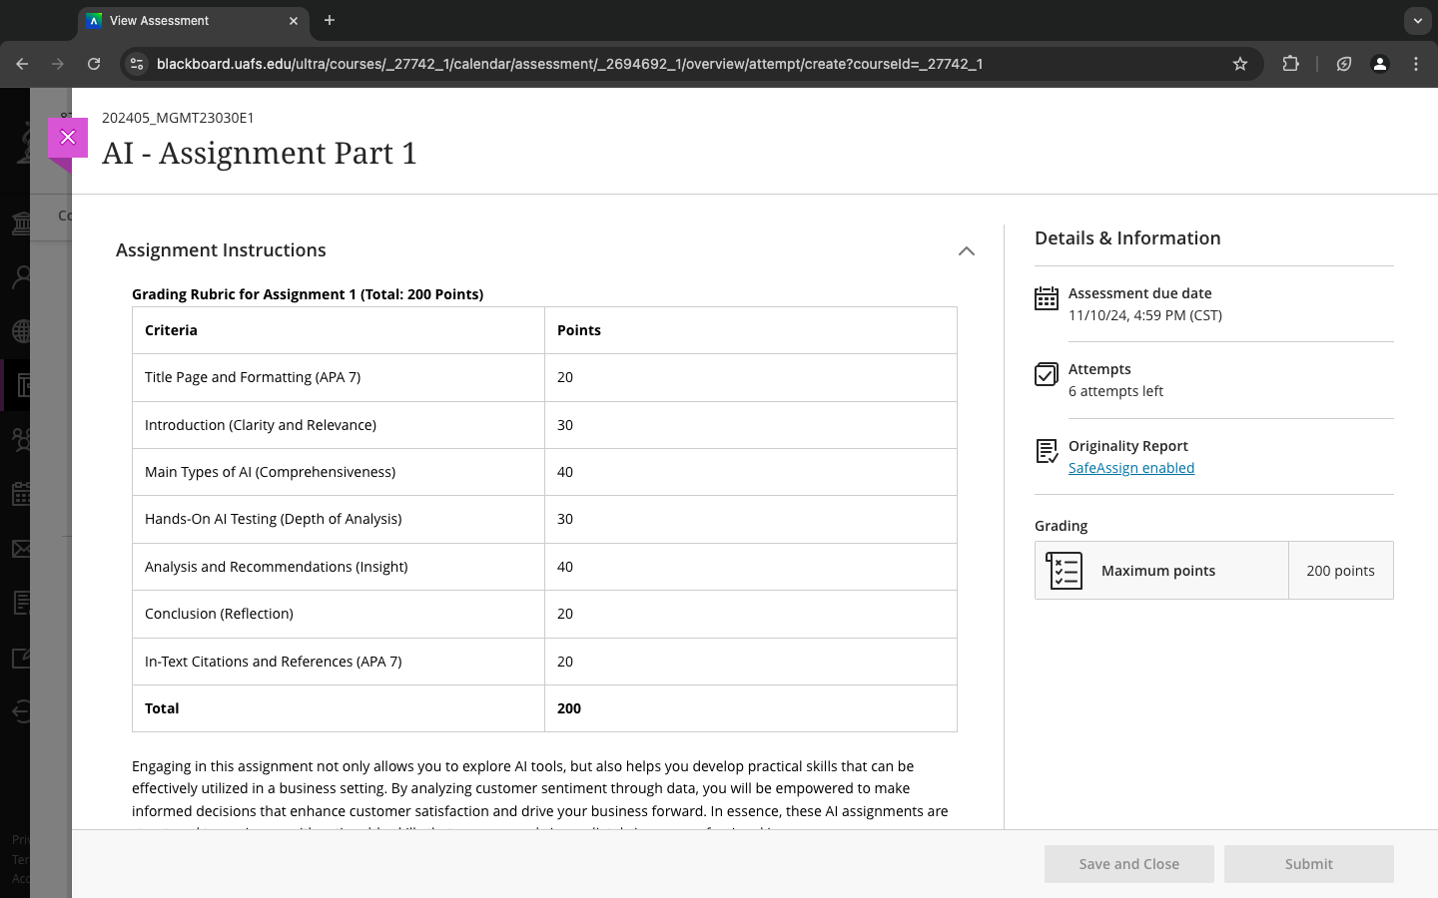
Task: Go back with the browser back arrow
Action: click(x=22, y=64)
